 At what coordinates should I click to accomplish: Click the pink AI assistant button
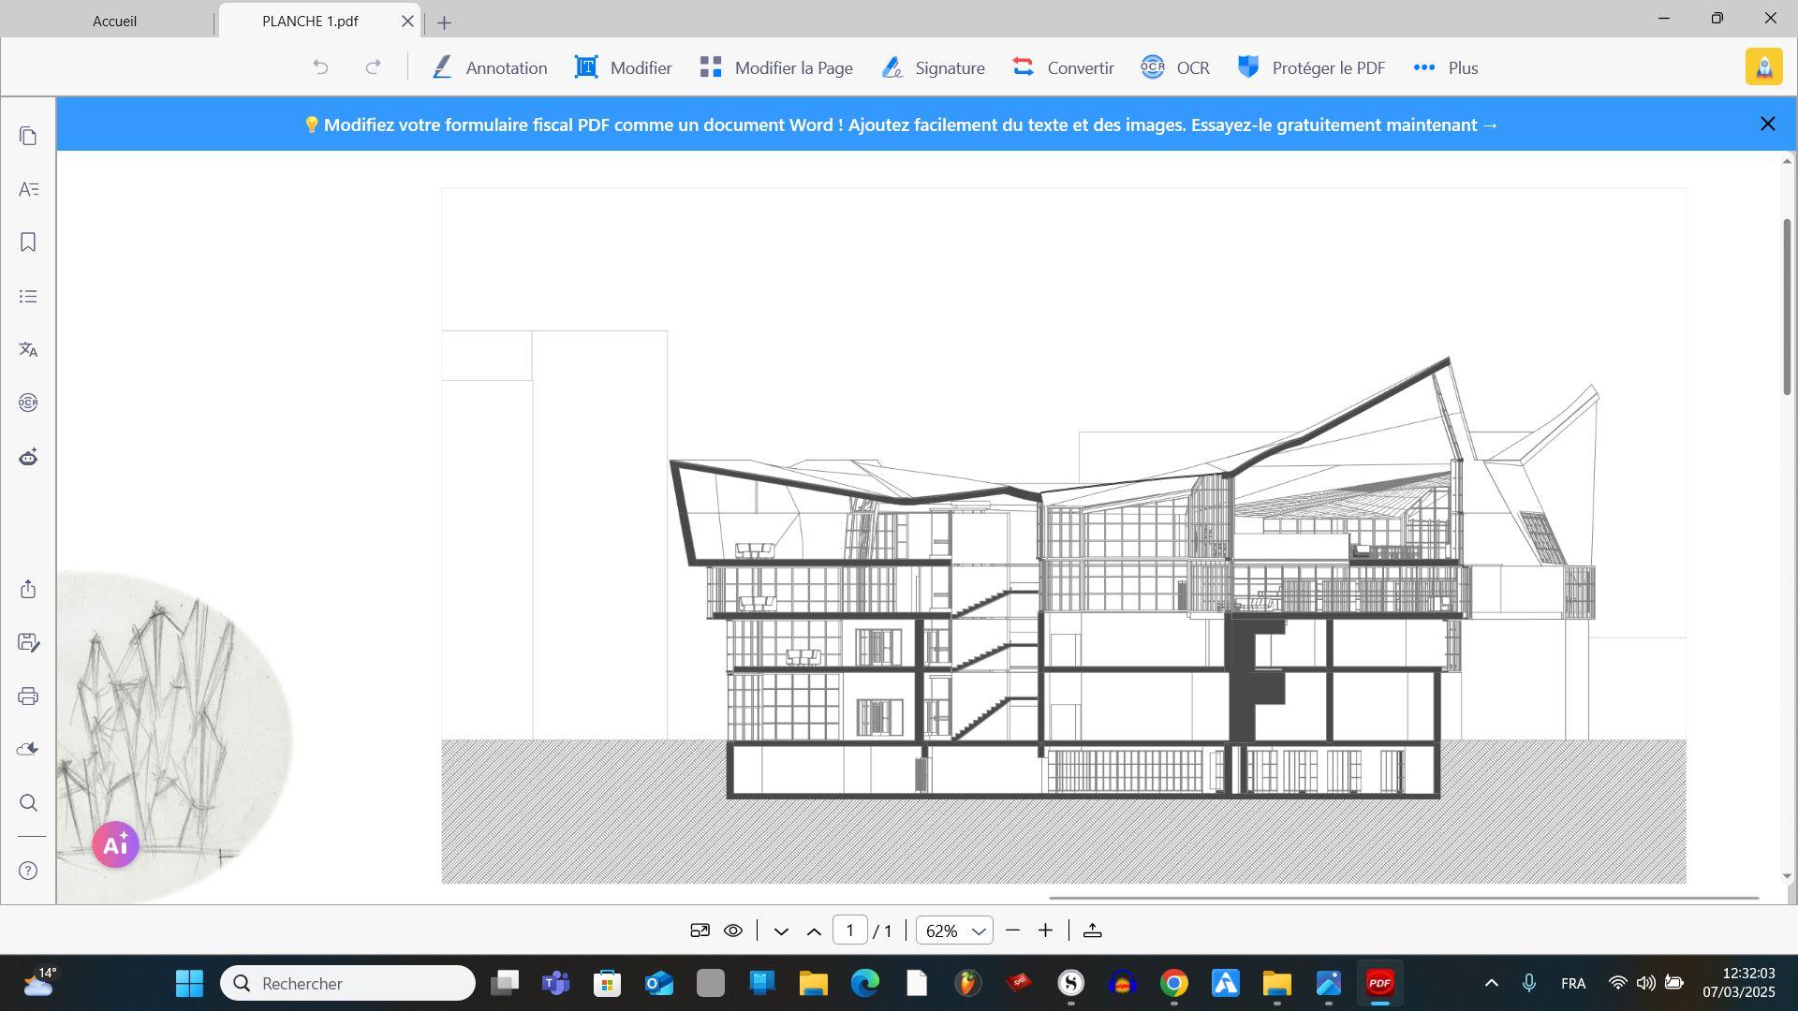click(115, 844)
